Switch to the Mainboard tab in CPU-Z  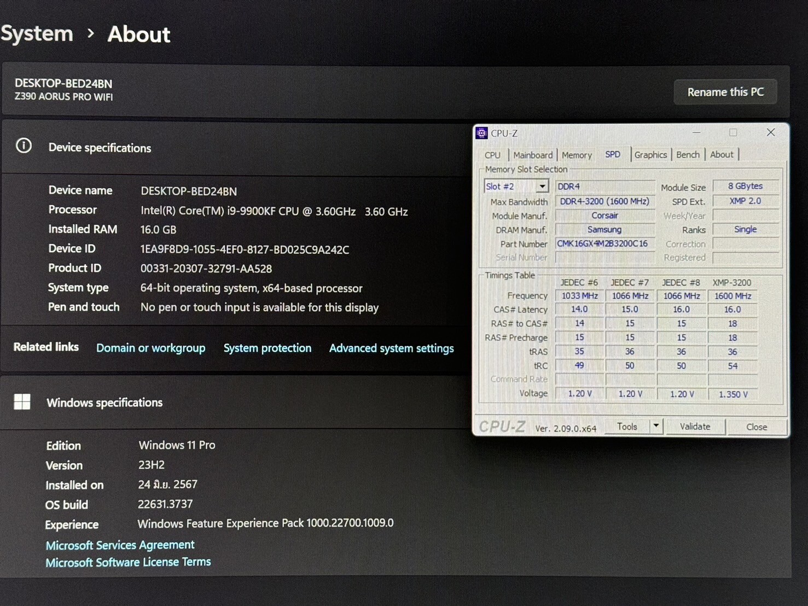point(533,155)
